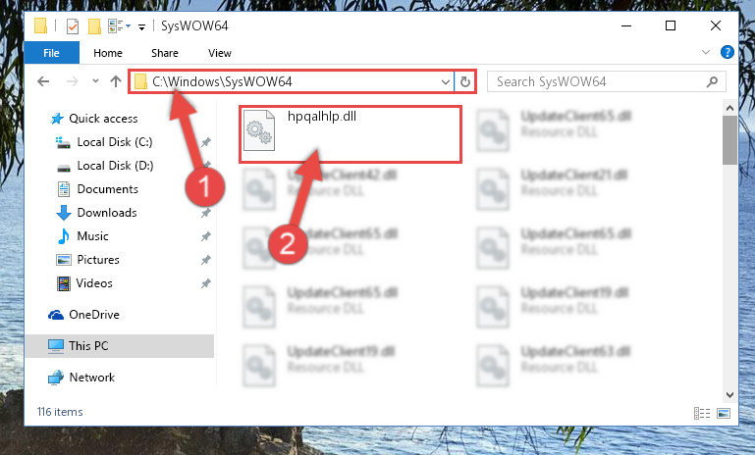This screenshot has width=755, height=455.
Task: Select the hpqalhlp.dll file
Action: [x=351, y=134]
